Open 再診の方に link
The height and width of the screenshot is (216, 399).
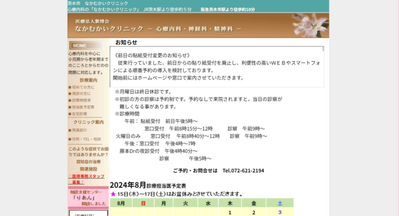pyautogui.click(x=81, y=94)
